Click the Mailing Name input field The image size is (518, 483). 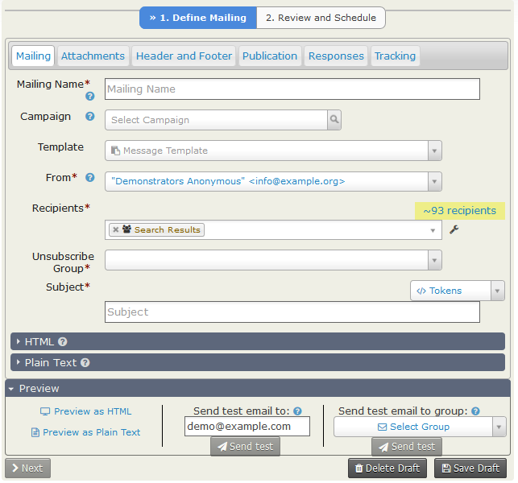pos(292,89)
